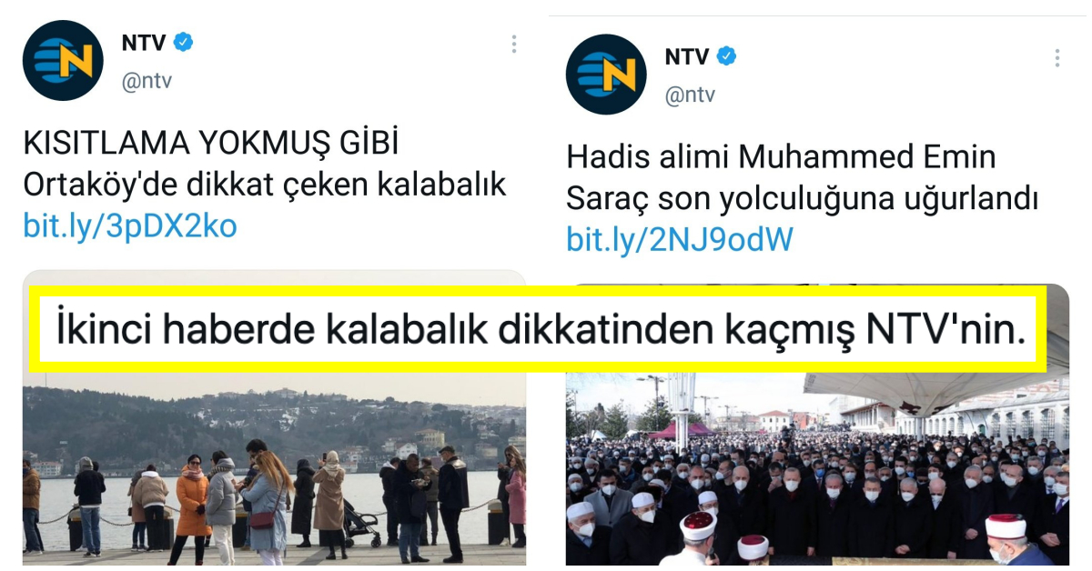The height and width of the screenshot is (571, 1092).
Task: Click the Saraç son yolculuğuna uğurlandı text
Action: coord(803,198)
